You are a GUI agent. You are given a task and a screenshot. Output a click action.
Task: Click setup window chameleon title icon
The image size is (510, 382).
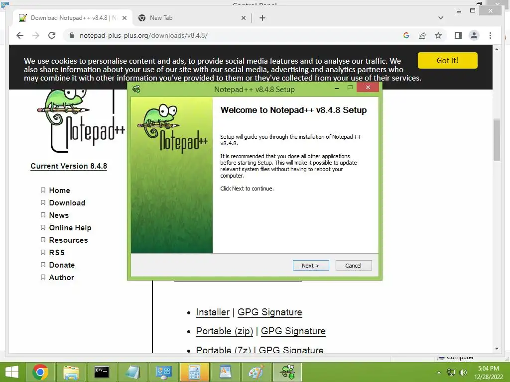(136, 89)
